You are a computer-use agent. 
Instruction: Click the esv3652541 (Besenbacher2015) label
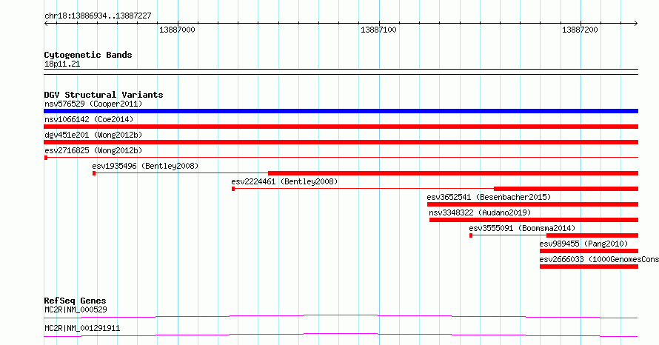pyautogui.click(x=489, y=197)
